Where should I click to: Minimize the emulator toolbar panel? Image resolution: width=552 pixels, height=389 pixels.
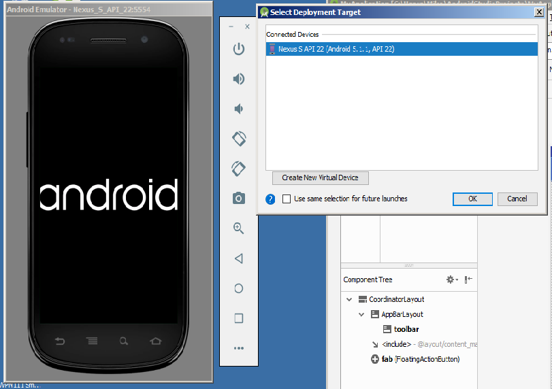(231, 27)
